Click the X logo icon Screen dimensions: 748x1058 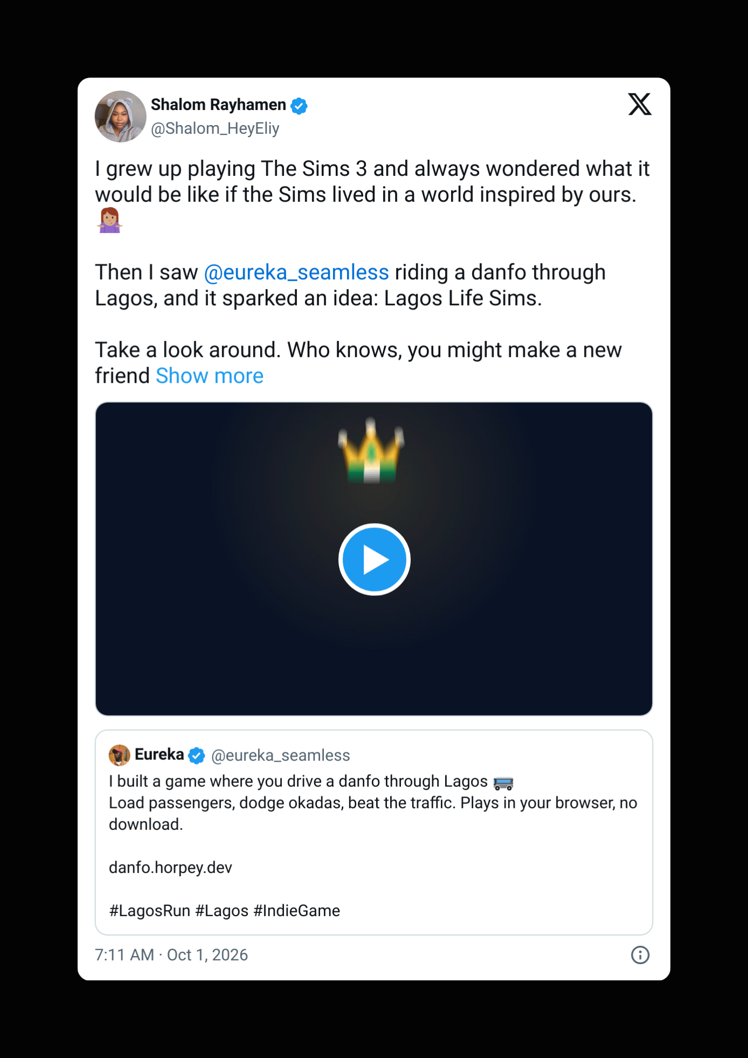point(640,104)
